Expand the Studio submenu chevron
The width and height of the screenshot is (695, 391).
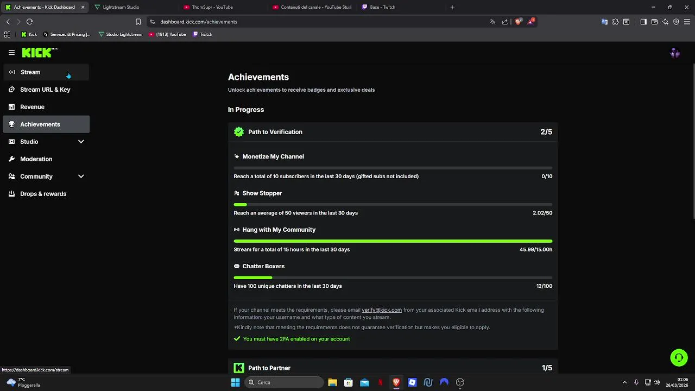(81, 142)
